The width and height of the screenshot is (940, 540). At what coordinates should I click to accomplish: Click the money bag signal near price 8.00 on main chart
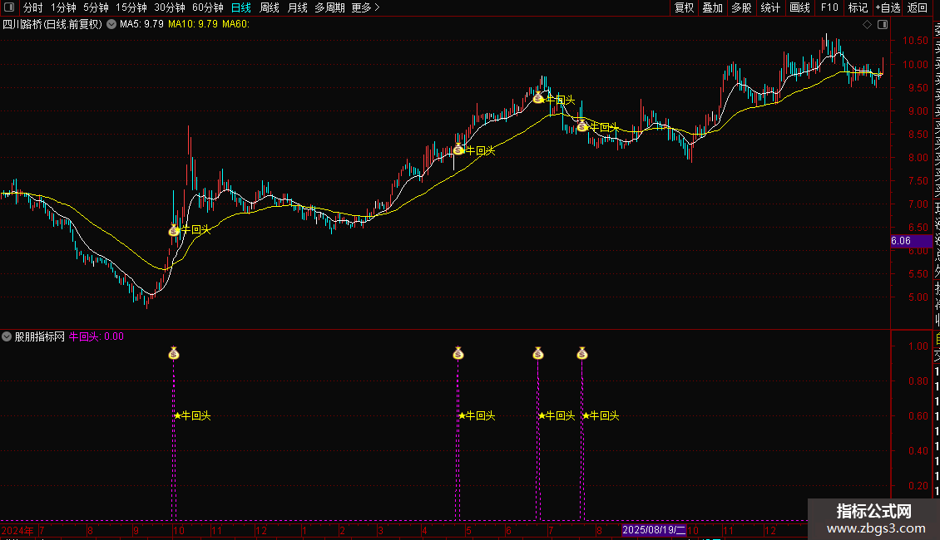point(458,150)
